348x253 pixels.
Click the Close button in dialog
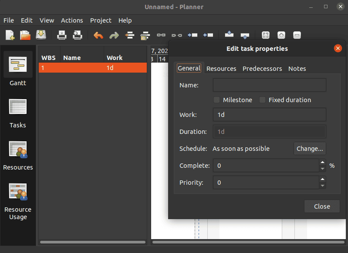(x=322, y=206)
